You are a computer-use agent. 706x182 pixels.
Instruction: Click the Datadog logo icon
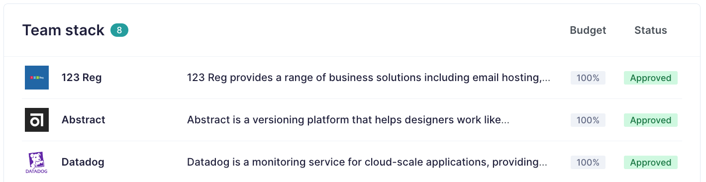click(x=37, y=162)
